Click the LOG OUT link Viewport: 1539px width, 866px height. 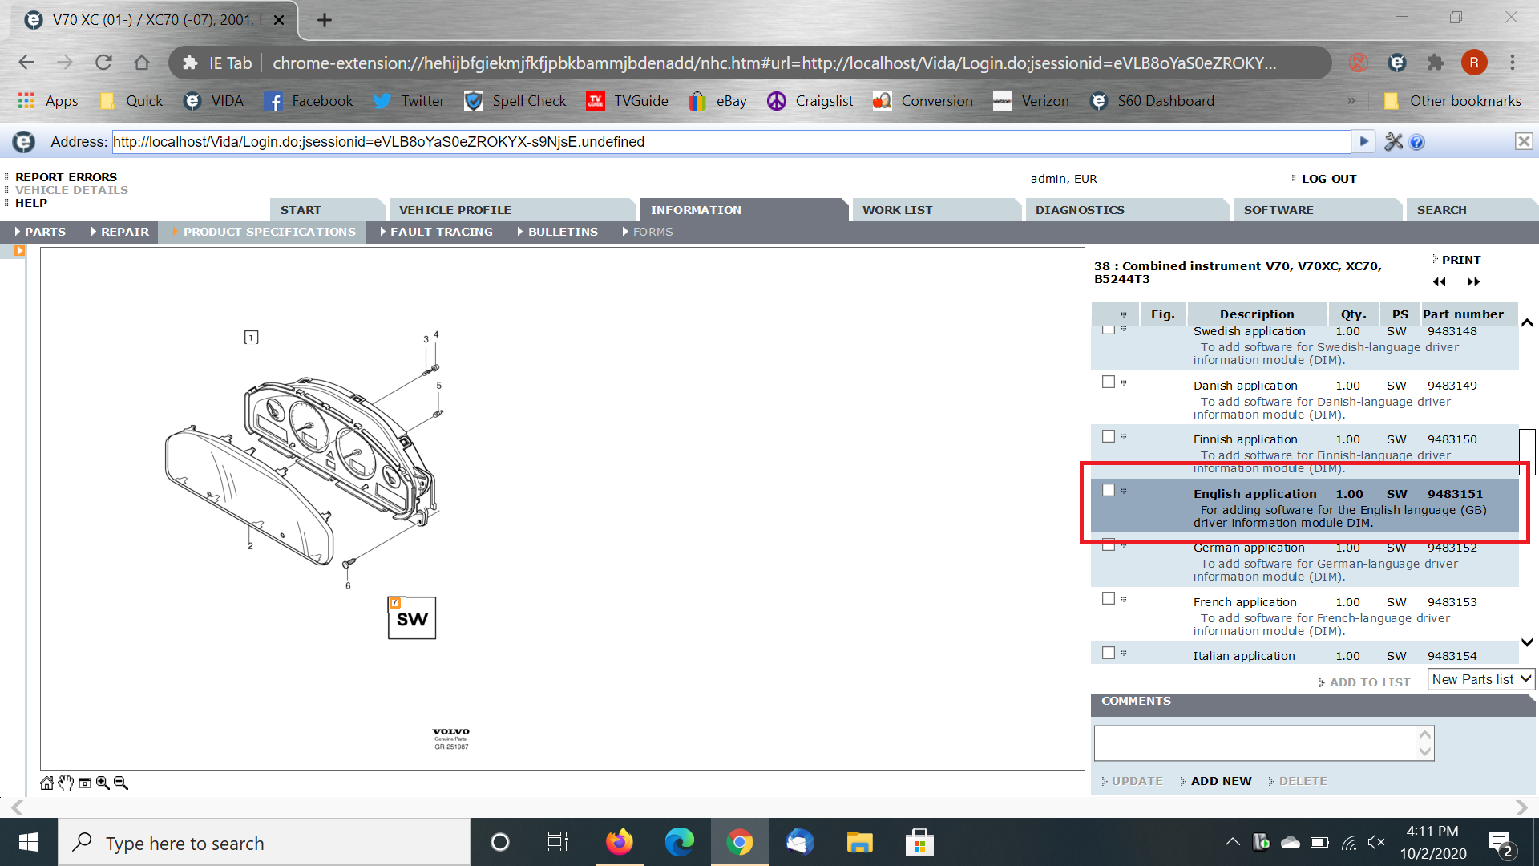pyautogui.click(x=1328, y=179)
